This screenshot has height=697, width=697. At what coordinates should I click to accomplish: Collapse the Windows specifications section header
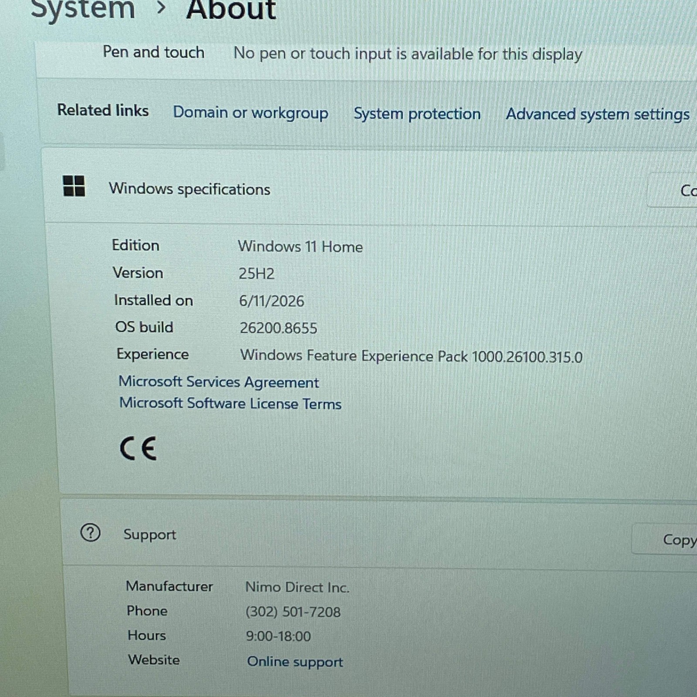[x=370, y=188]
